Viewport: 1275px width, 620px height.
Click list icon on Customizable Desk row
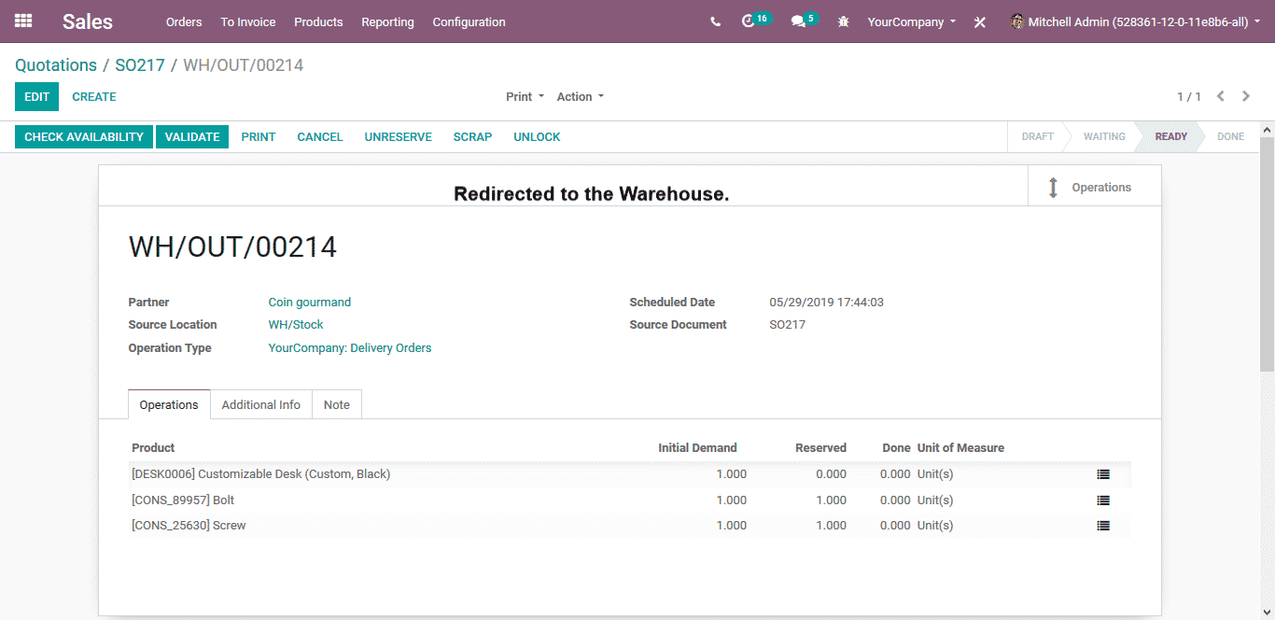click(x=1103, y=474)
